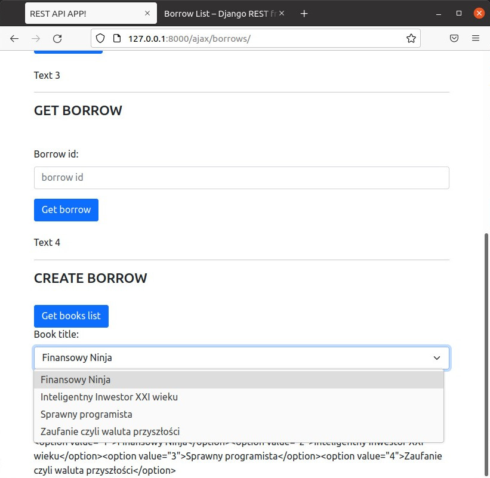Pick Zaufanie czyli waluta przyszłości option
Viewport: 490px width, 478px height.
(x=110, y=431)
